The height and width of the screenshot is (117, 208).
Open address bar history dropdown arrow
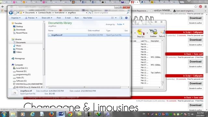tap(86, 13)
